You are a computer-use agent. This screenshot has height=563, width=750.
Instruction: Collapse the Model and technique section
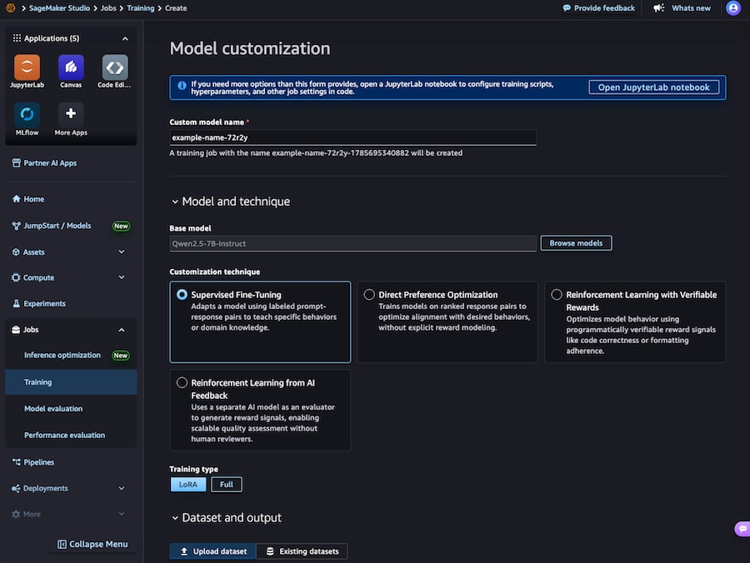pyautogui.click(x=175, y=202)
